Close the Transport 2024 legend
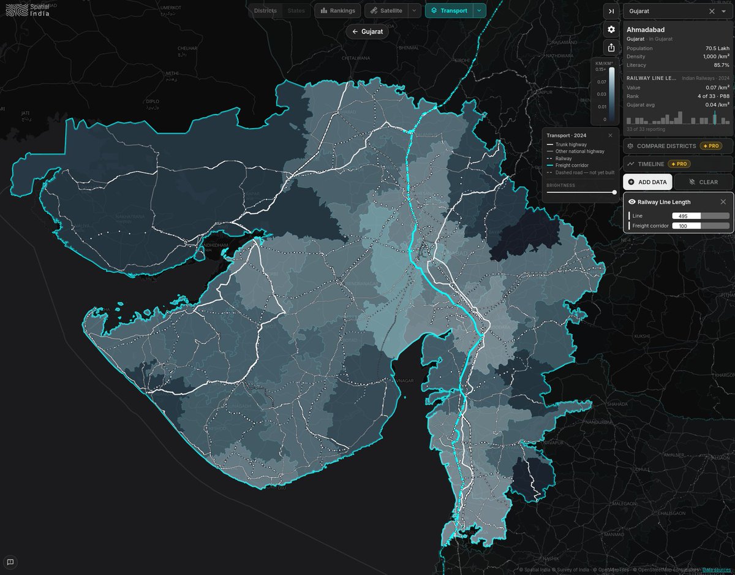 coord(610,135)
